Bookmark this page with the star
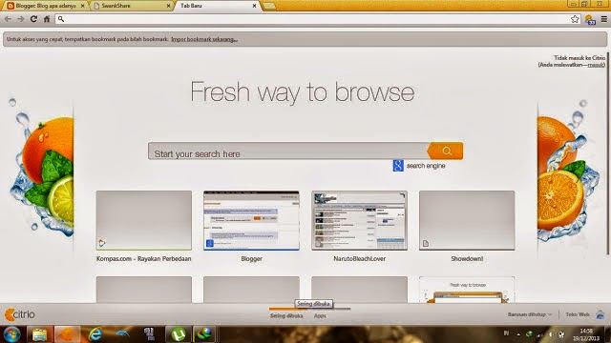Viewport: 611px width, 343px height. point(575,19)
